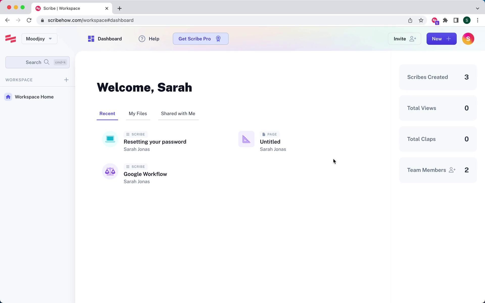Click the Workspace Home house icon
This screenshot has height=303, width=485.
[x=8, y=97]
